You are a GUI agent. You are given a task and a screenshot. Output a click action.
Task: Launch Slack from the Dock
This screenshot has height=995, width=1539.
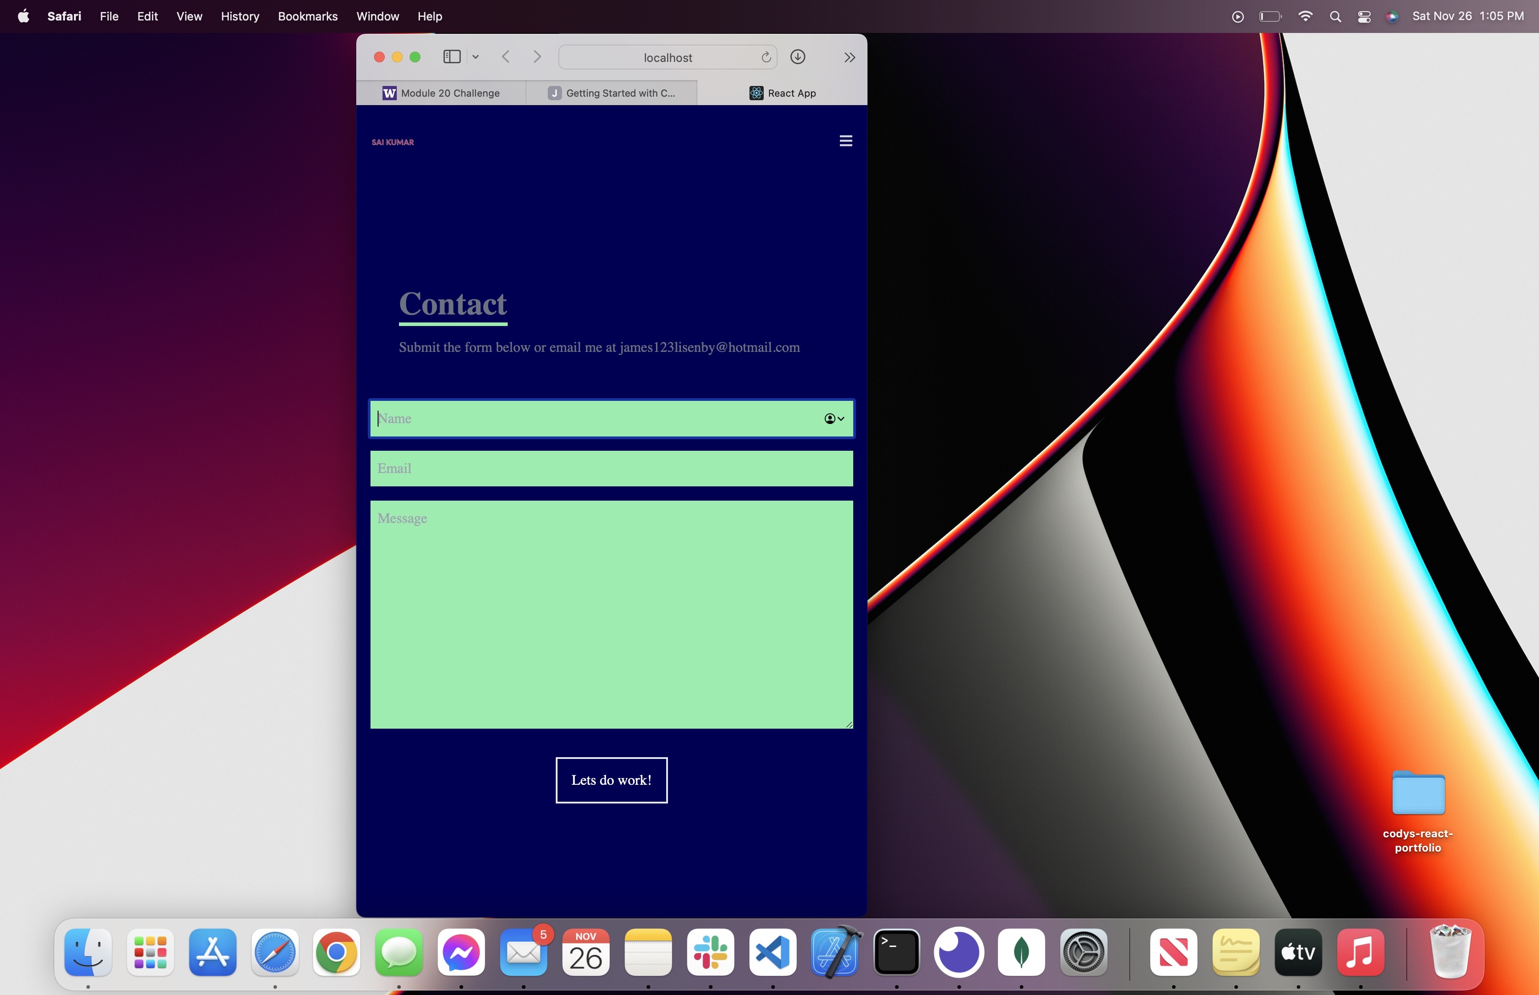710,952
